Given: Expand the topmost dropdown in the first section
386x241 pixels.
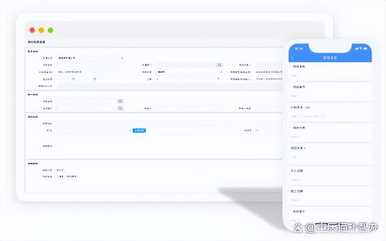Looking at the screenshot, I should 91,58.
